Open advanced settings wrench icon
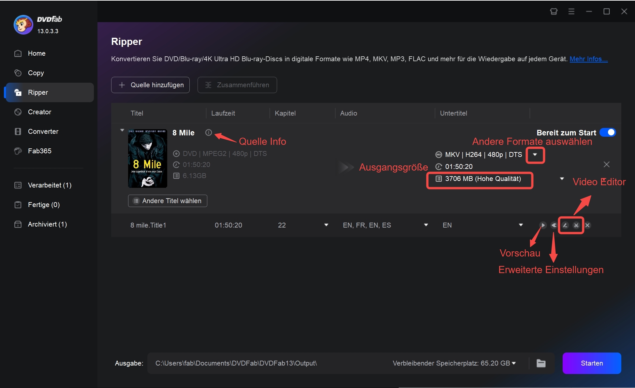The image size is (635, 388). (x=554, y=225)
